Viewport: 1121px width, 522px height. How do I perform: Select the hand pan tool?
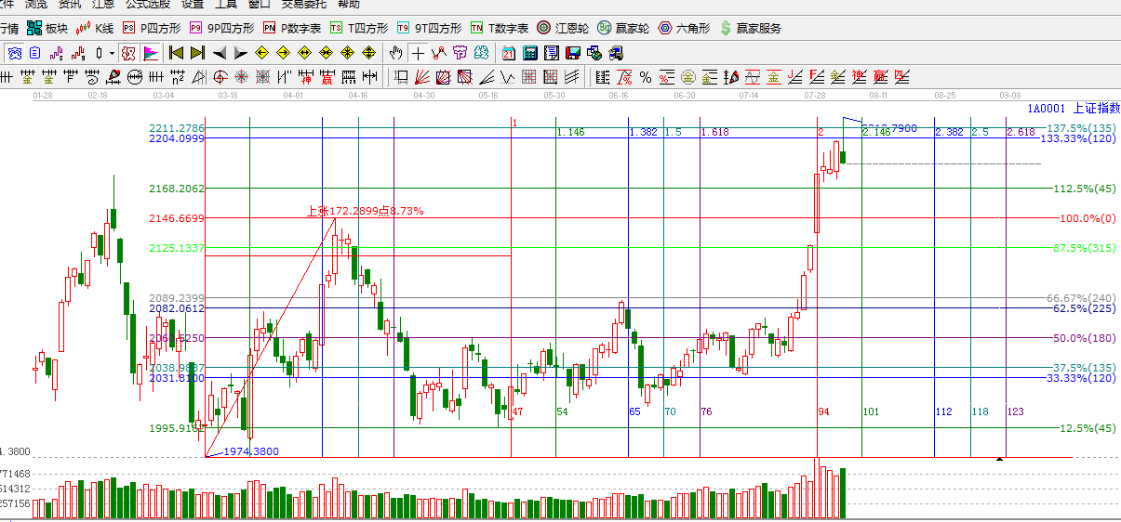[396, 53]
